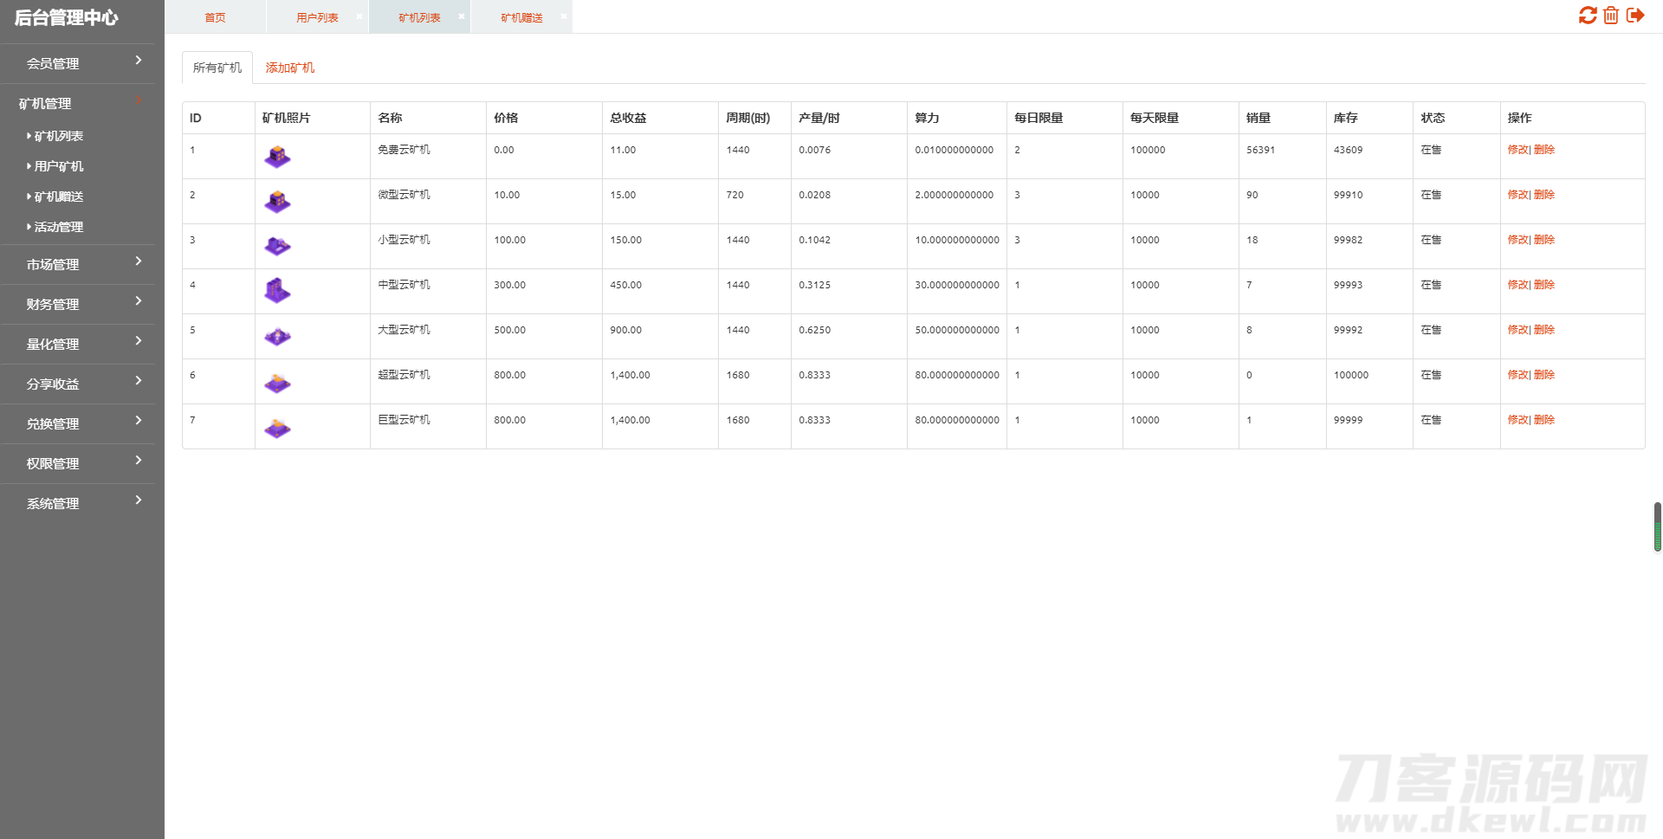The width and height of the screenshot is (1663, 839).
Task: Click the trash can icon in header
Action: coord(1611,16)
